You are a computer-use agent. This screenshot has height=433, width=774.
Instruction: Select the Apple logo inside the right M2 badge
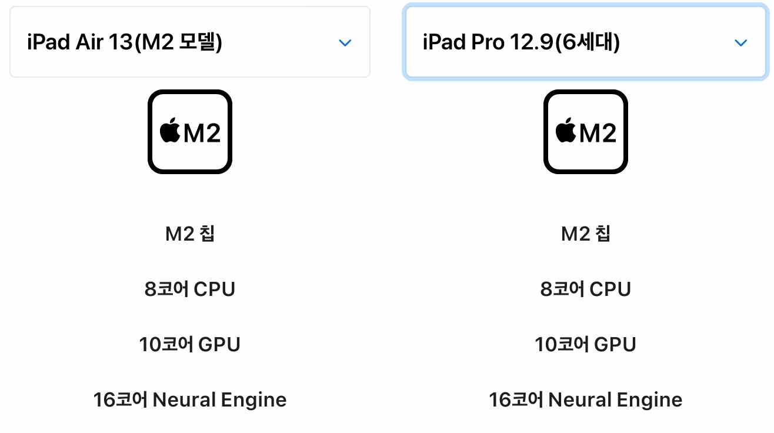point(565,131)
